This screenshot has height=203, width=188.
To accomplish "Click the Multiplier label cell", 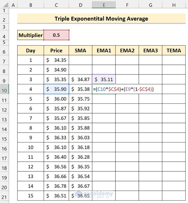I will coord(31,35).
